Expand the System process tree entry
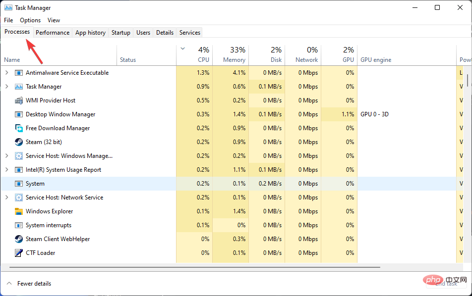Image resolution: width=472 pixels, height=296 pixels. tap(6, 183)
